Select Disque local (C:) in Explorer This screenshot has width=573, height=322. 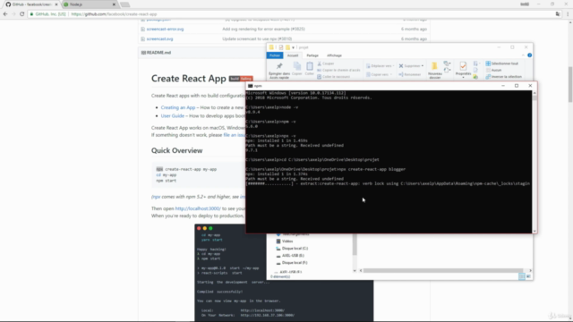pos(292,249)
